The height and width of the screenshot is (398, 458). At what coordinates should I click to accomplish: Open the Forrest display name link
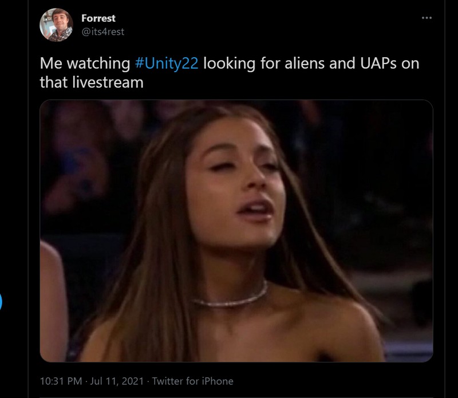coord(98,18)
